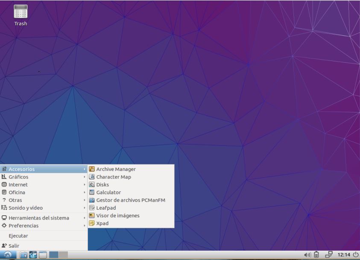This screenshot has width=360, height=260.
Task: Click Salir to log out
Action: point(14,246)
